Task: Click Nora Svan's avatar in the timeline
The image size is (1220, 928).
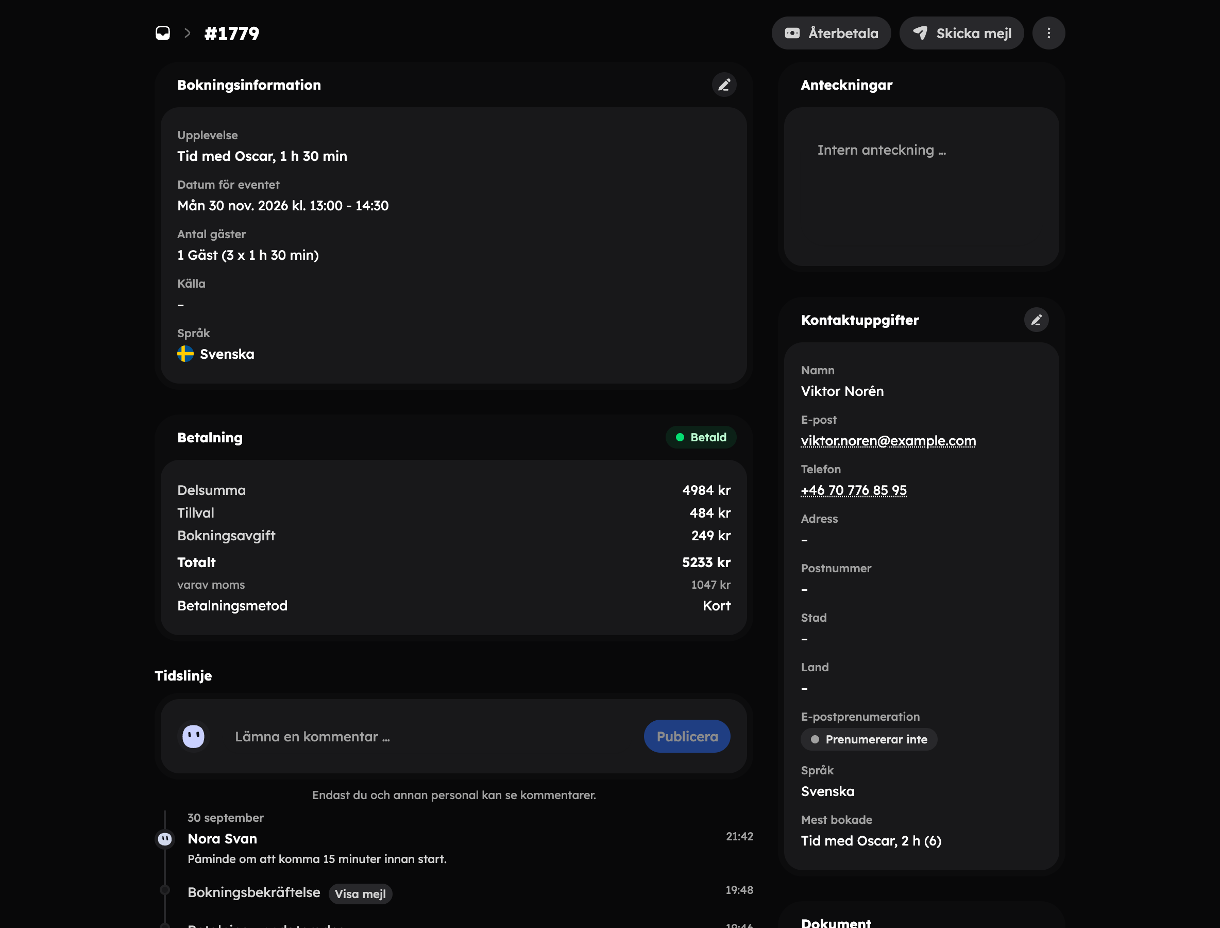Action: (164, 839)
